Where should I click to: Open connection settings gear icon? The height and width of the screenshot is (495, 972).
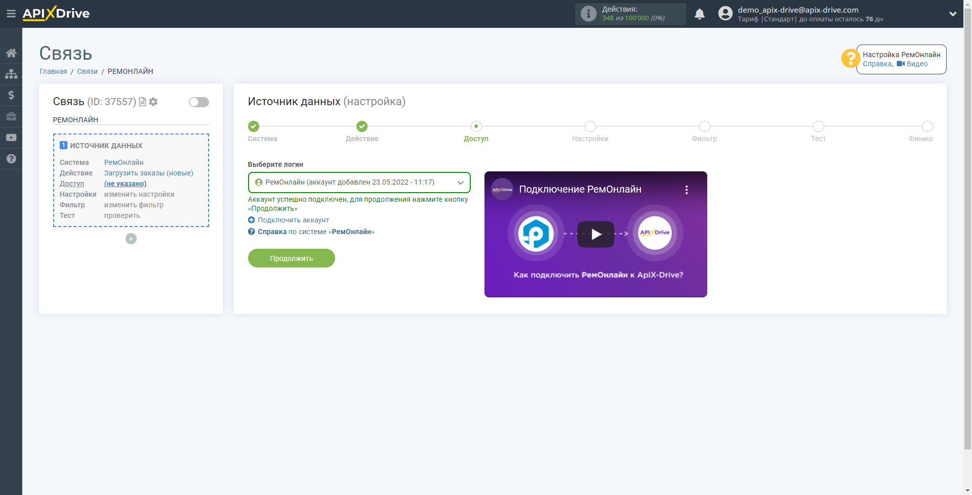click(x=153, y=102)
